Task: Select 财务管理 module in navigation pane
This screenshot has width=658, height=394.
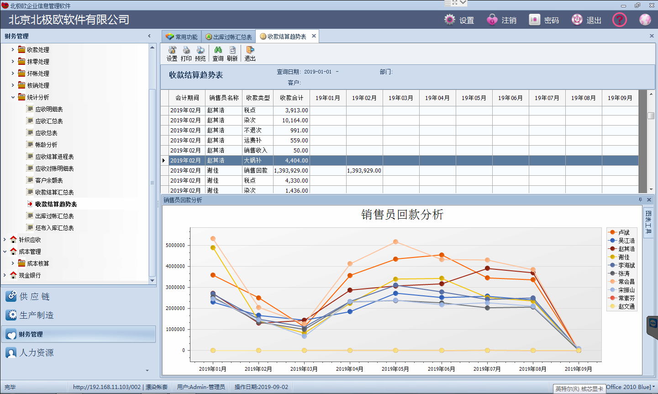Action: [79, 334]
